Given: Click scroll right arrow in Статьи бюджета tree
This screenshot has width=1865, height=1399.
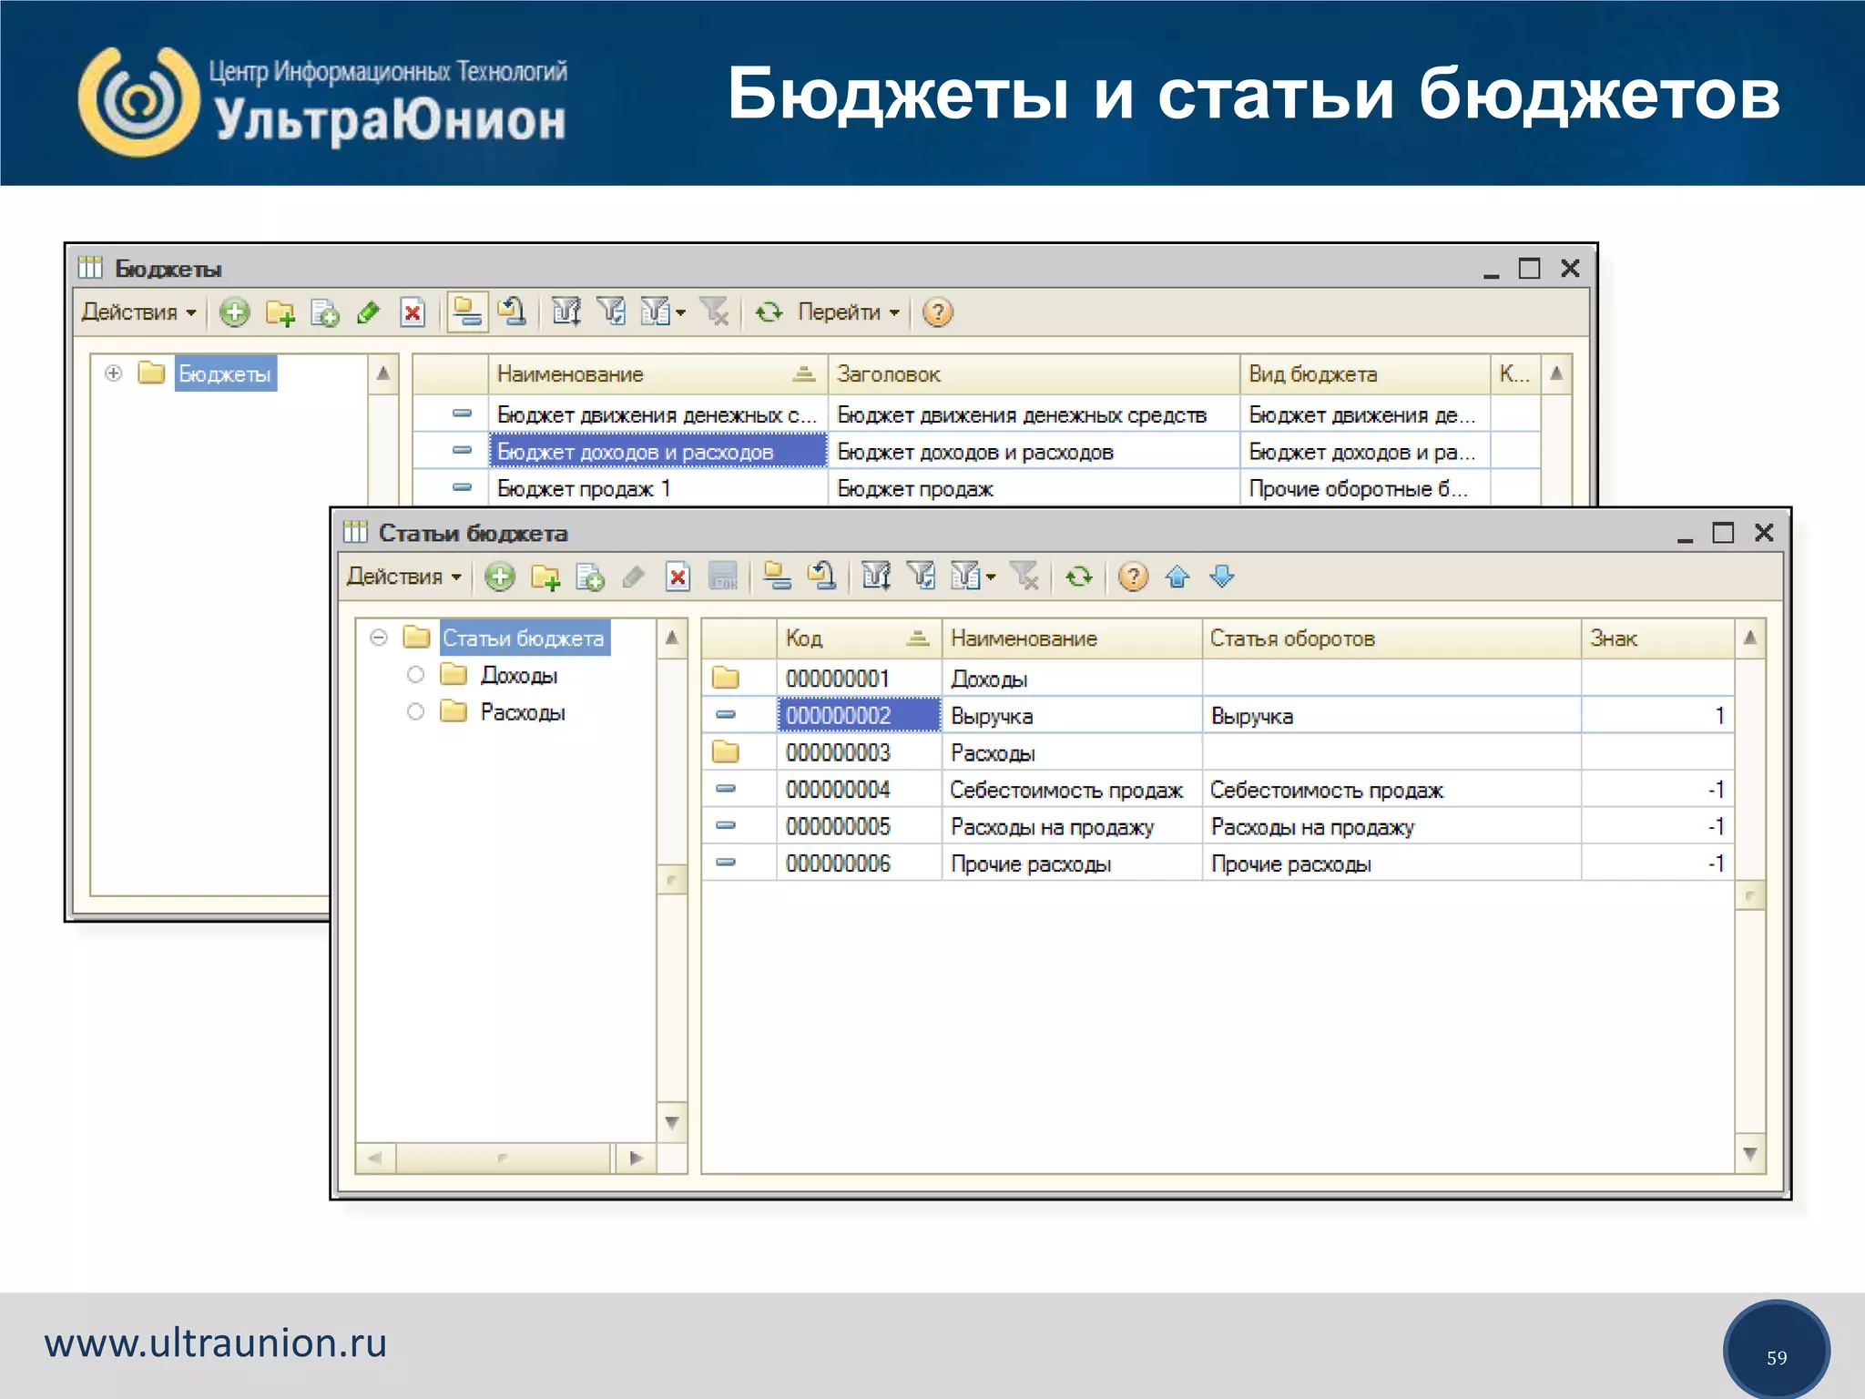Looking at the screenshot, I should point(636,1159).
